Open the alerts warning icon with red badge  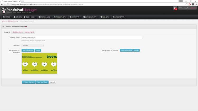175,8
